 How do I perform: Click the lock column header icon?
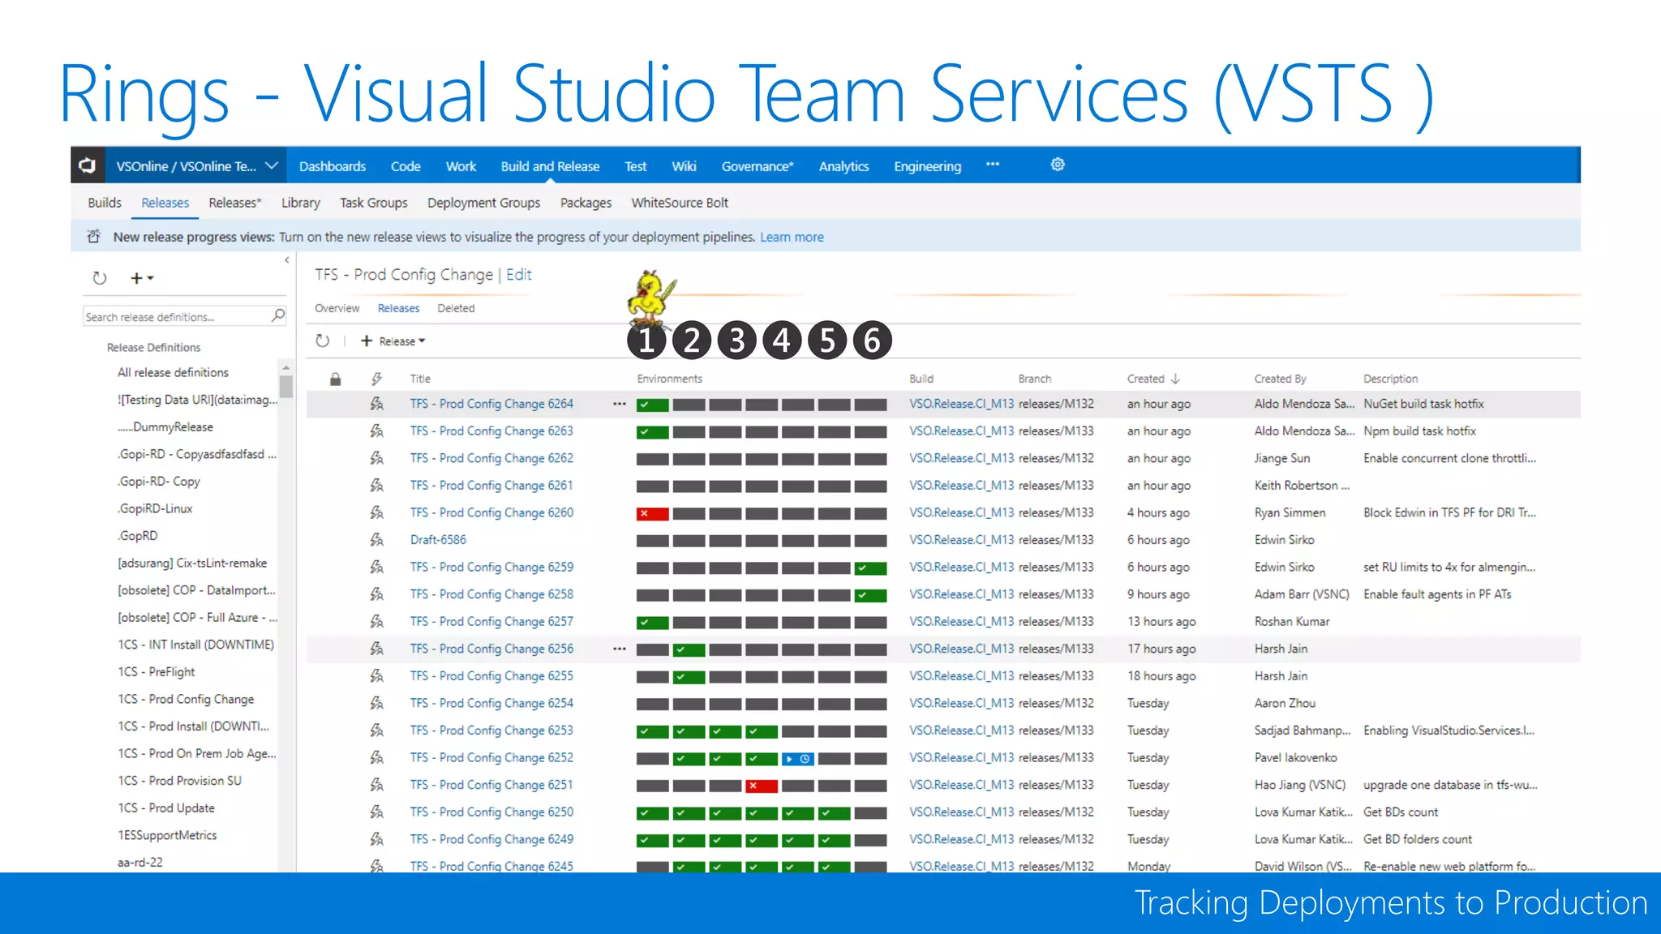click(x=335, y=379)
